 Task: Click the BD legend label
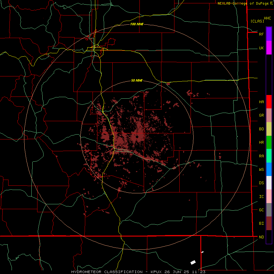(x=261, y=129)
